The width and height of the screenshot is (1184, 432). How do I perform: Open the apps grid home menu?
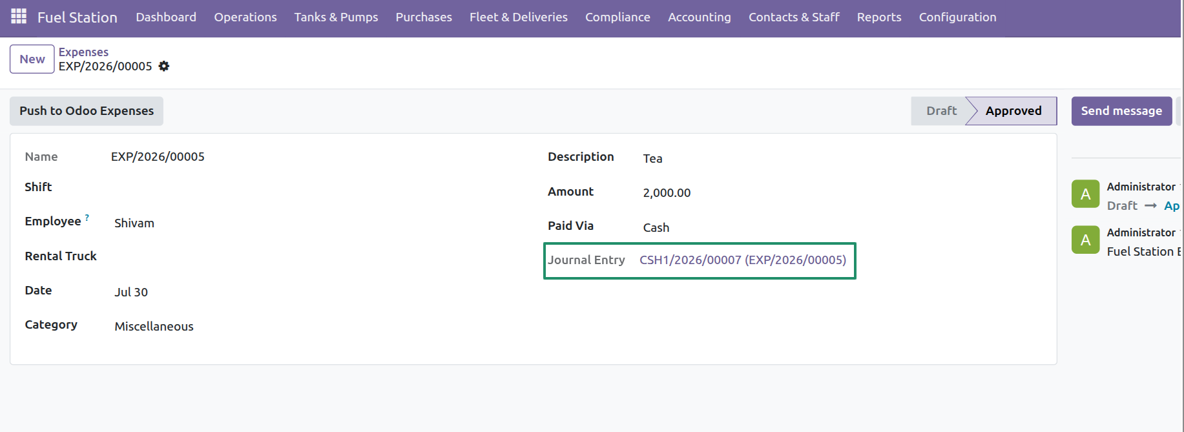point(19,17)
